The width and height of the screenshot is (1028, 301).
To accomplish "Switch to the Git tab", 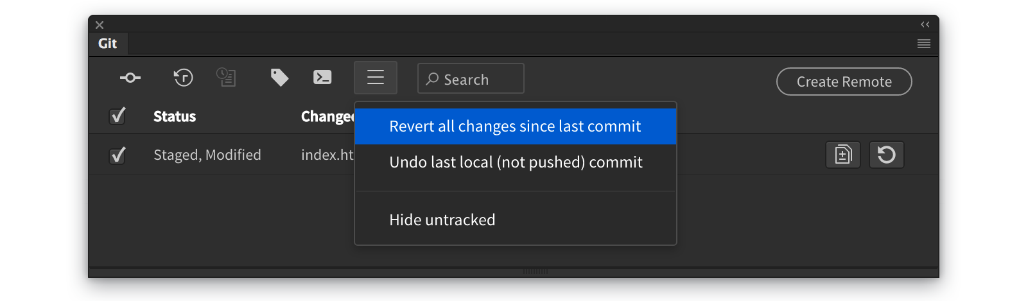I will point(108,44).
